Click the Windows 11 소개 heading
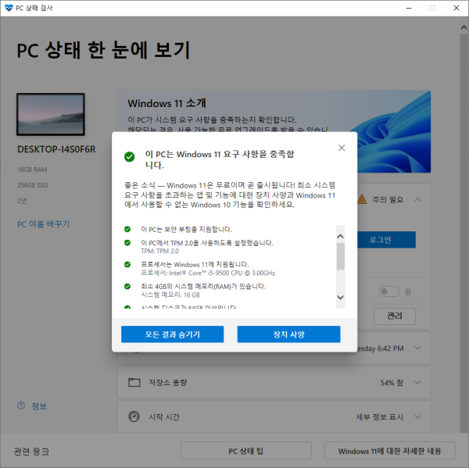This screenshot has height=468, width=469. tap(166, 103)
